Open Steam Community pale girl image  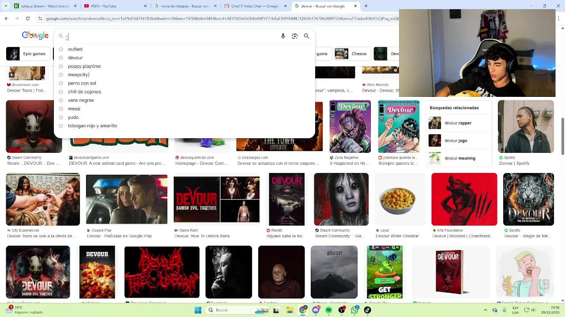(x=341, y=199)
